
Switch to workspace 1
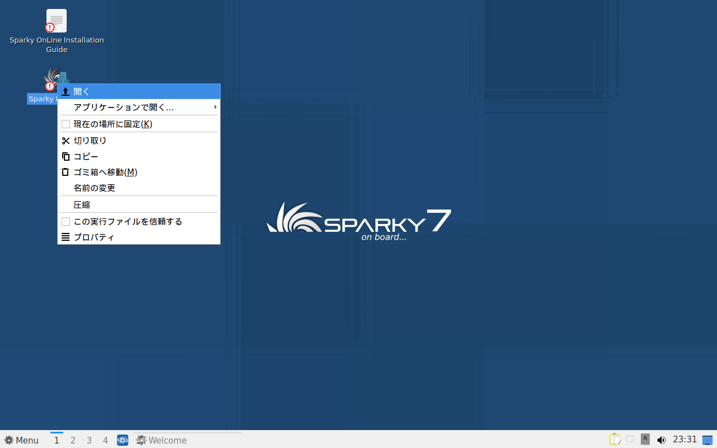click(x=57, y=440)
